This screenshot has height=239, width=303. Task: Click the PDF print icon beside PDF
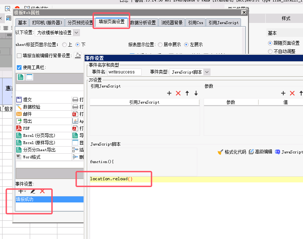pos(75,128)
